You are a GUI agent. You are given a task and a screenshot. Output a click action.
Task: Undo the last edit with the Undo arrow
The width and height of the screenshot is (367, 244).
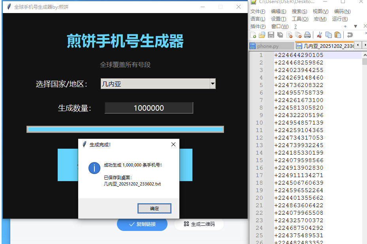click(x=351, y=35)
